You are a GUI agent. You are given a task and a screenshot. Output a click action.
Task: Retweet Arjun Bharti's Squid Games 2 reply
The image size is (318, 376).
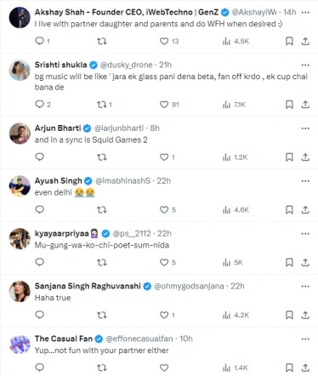pyautogui.click(x=102, y=157)
